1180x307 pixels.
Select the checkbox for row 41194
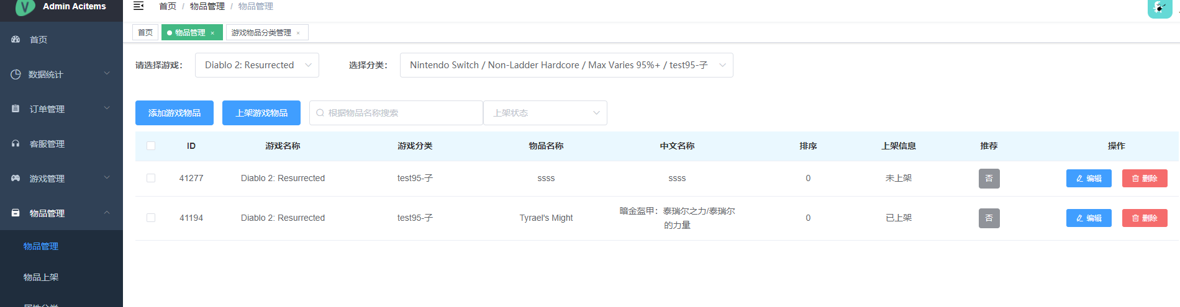click(x=151, y=218)
